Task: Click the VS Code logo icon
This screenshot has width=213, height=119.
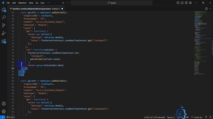Action: click(3, 3)
